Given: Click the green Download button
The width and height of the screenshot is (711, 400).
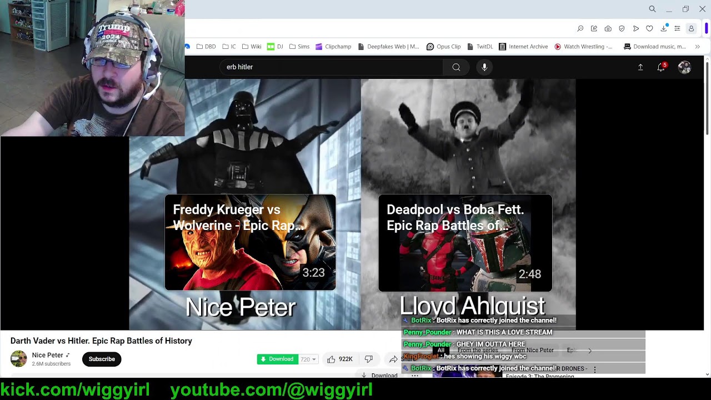Looking at the screenshot, I should tap(277, 359).
